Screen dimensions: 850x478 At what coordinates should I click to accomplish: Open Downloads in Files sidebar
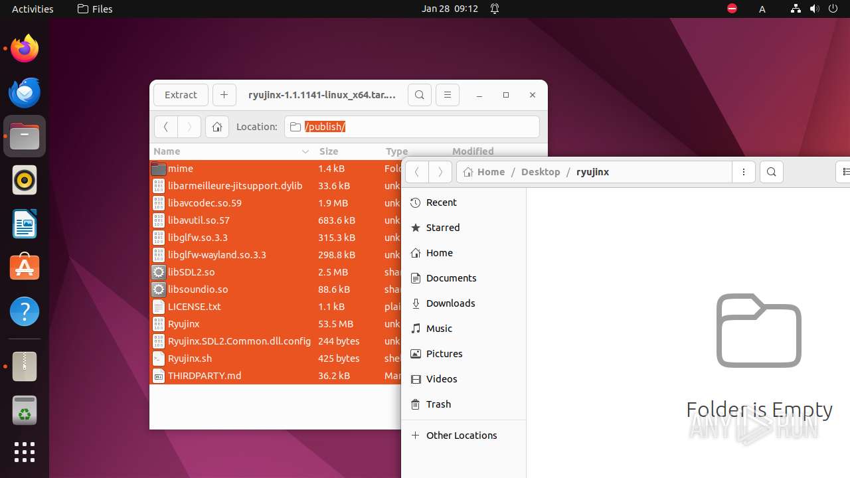coord(464,303)
